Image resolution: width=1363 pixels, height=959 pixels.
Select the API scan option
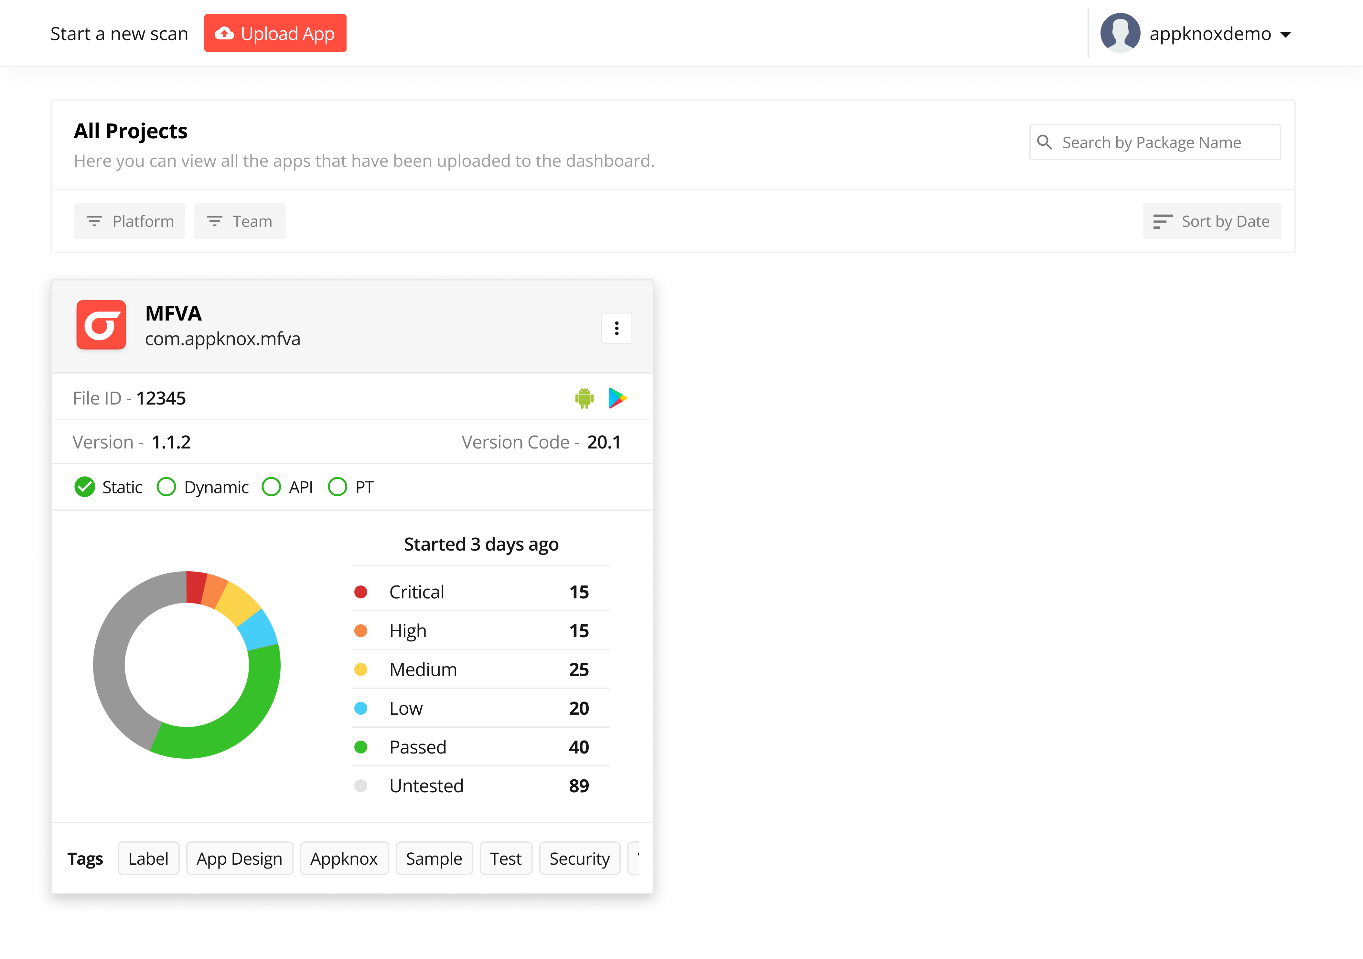click(271, 487)
